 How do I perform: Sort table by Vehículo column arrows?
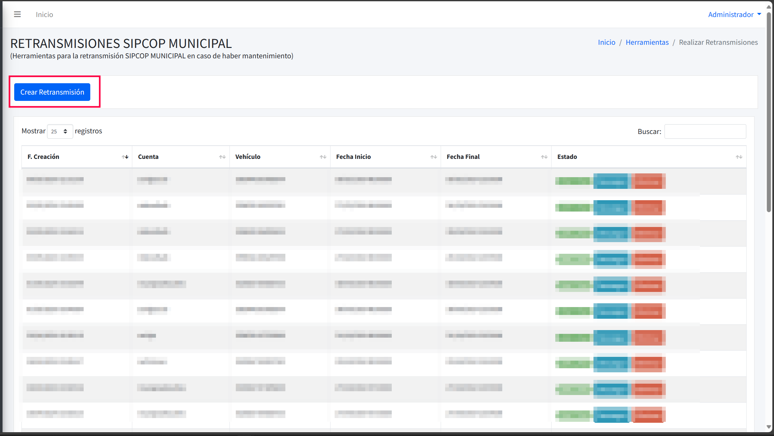(323, 157)
